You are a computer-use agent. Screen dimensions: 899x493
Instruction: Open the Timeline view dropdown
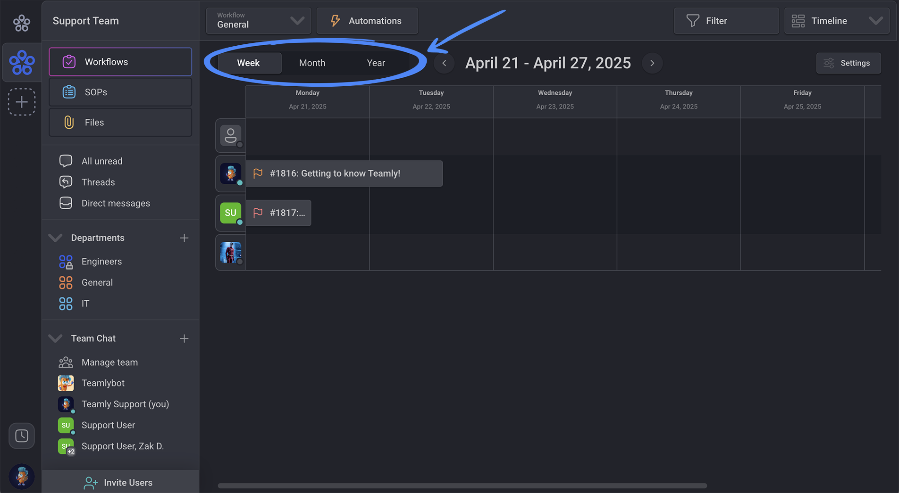click(837, 21)
